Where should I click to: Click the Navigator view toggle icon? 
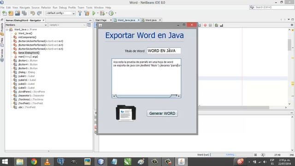89,25
